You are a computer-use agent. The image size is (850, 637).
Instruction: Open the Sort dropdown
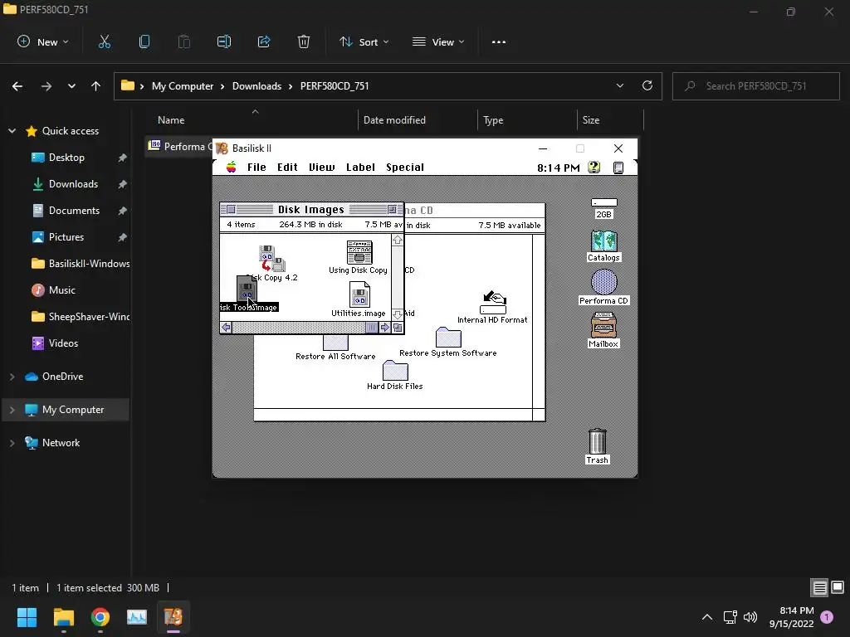point(364,41)
